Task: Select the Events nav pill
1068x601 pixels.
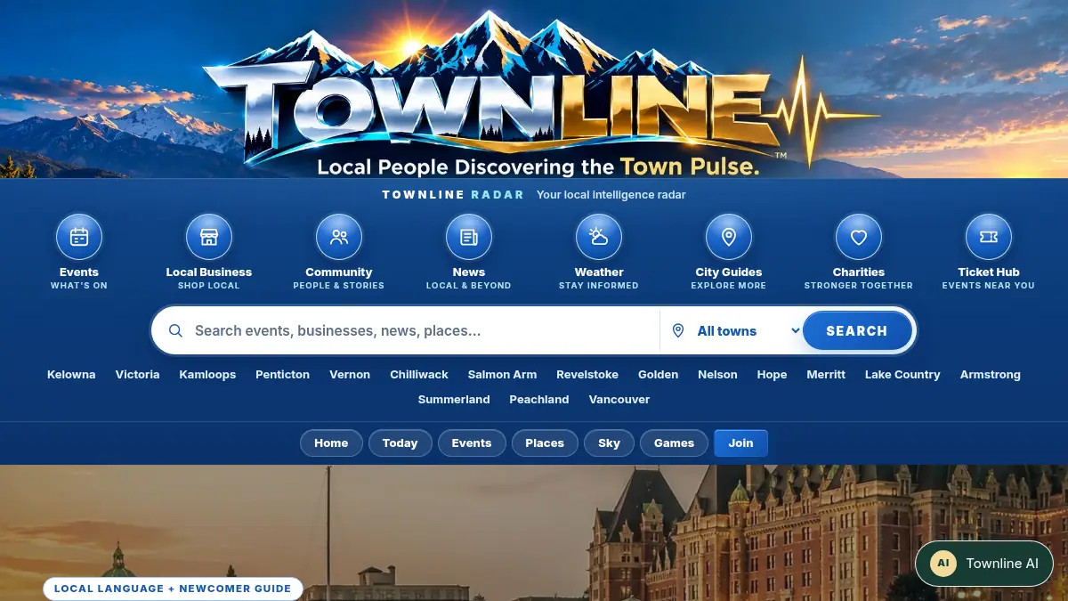Action: click(x=472, y=443)
